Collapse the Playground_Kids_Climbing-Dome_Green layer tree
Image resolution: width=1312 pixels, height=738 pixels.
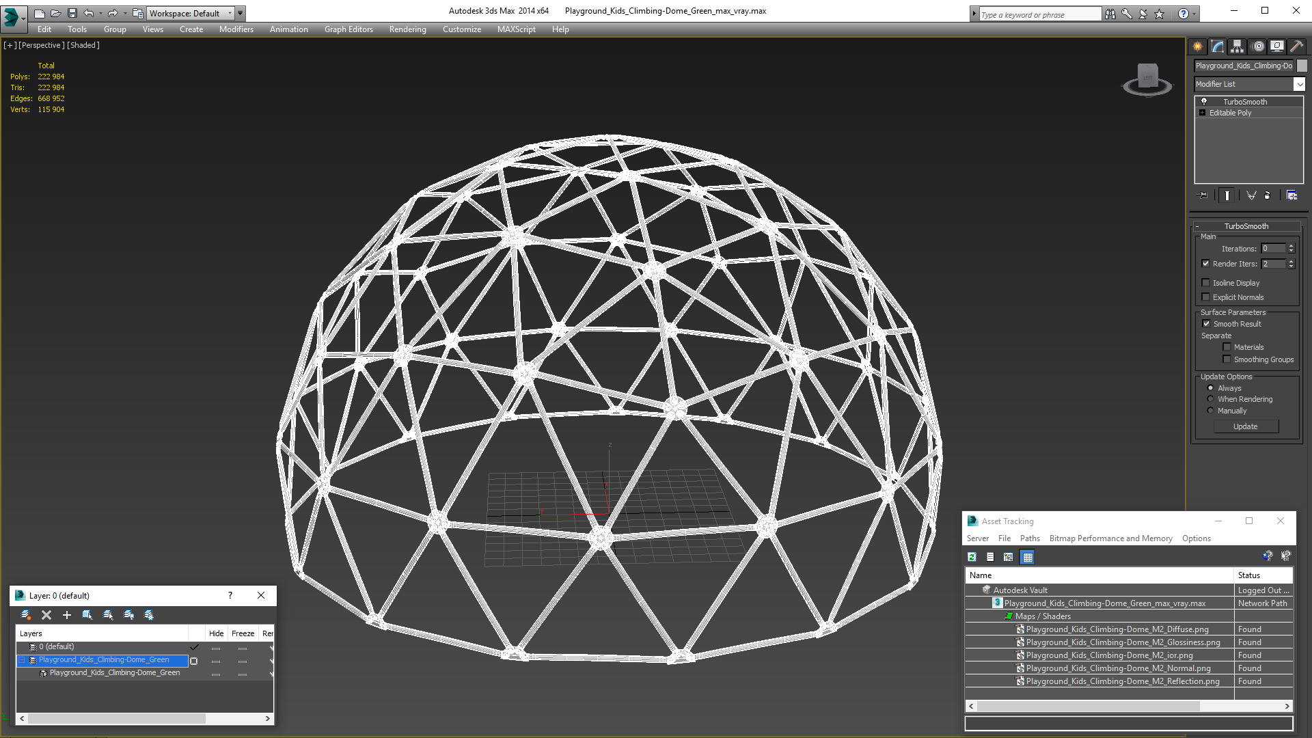[x=22, y=660]
